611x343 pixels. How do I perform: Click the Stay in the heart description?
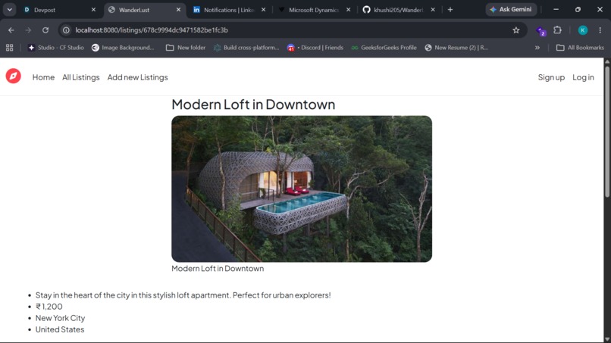point(183,295)
